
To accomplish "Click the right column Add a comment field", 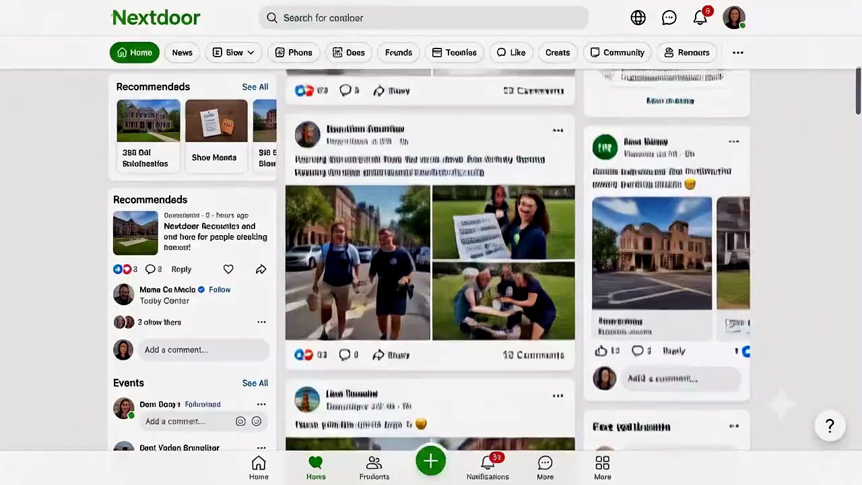I will point(681,379).
